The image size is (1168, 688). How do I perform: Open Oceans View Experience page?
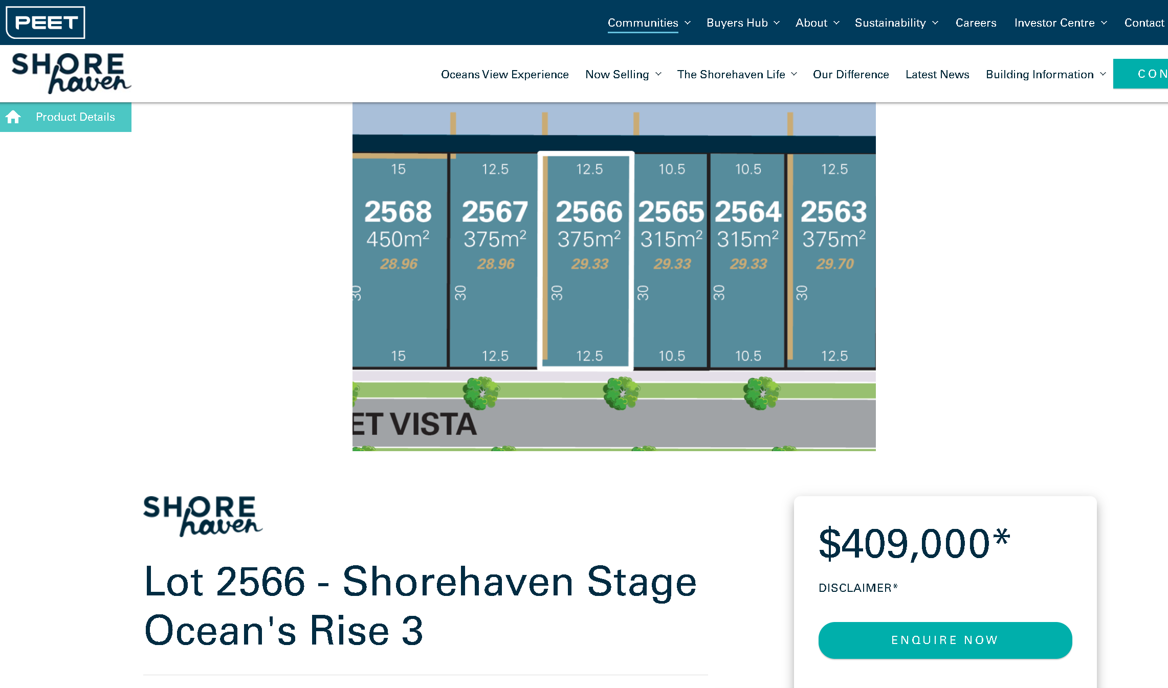(x=504, y=75)
